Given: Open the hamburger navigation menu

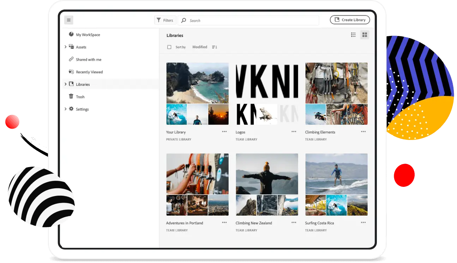Looking at the screenshot, I should point(69,20).
